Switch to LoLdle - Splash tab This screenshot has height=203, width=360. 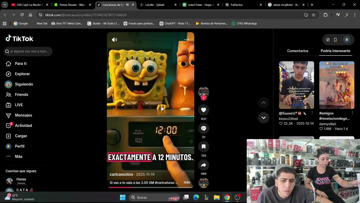(x=158, y=5)
